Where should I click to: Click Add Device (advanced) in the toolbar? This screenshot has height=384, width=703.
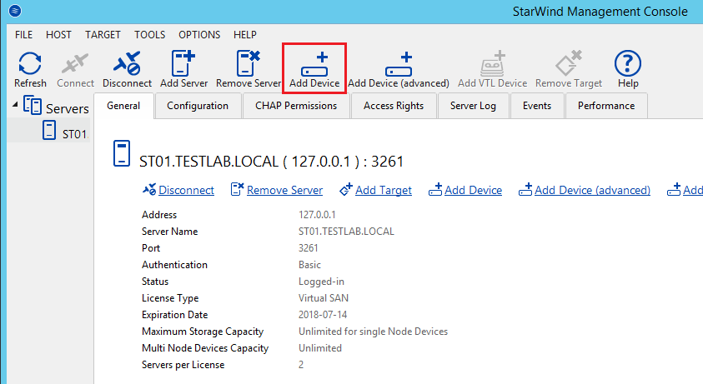click(399, 69)
